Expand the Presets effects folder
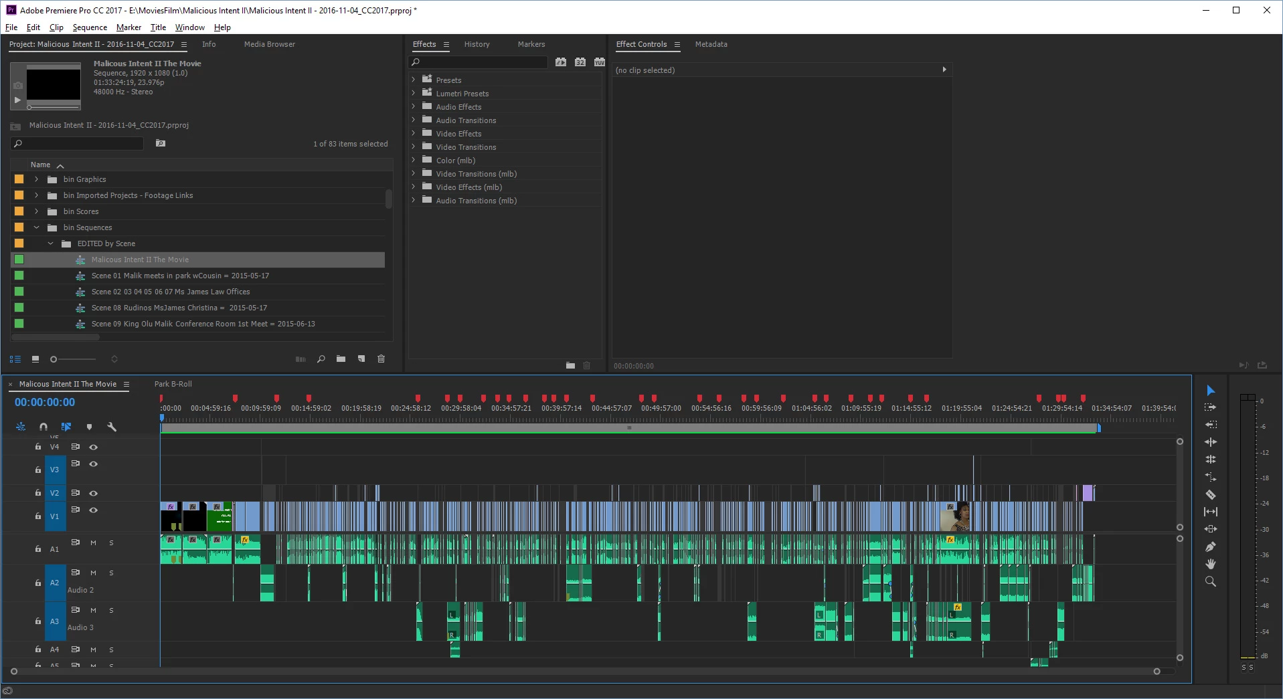1283x699 pixels. pyautogui.click(x=414, y=80)
